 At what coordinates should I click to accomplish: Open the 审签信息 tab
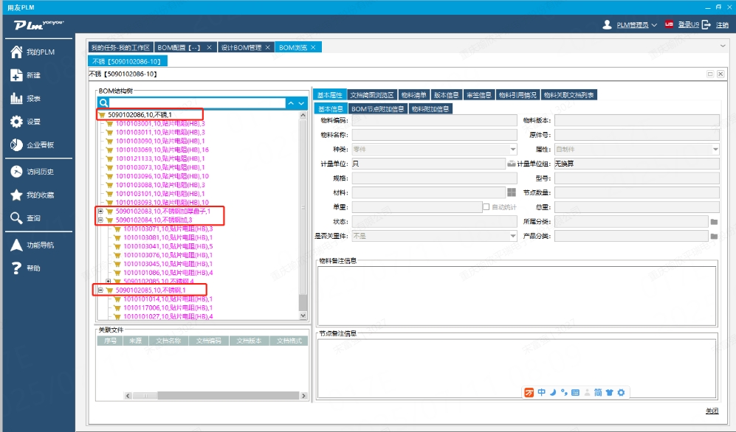pos(479,95)
